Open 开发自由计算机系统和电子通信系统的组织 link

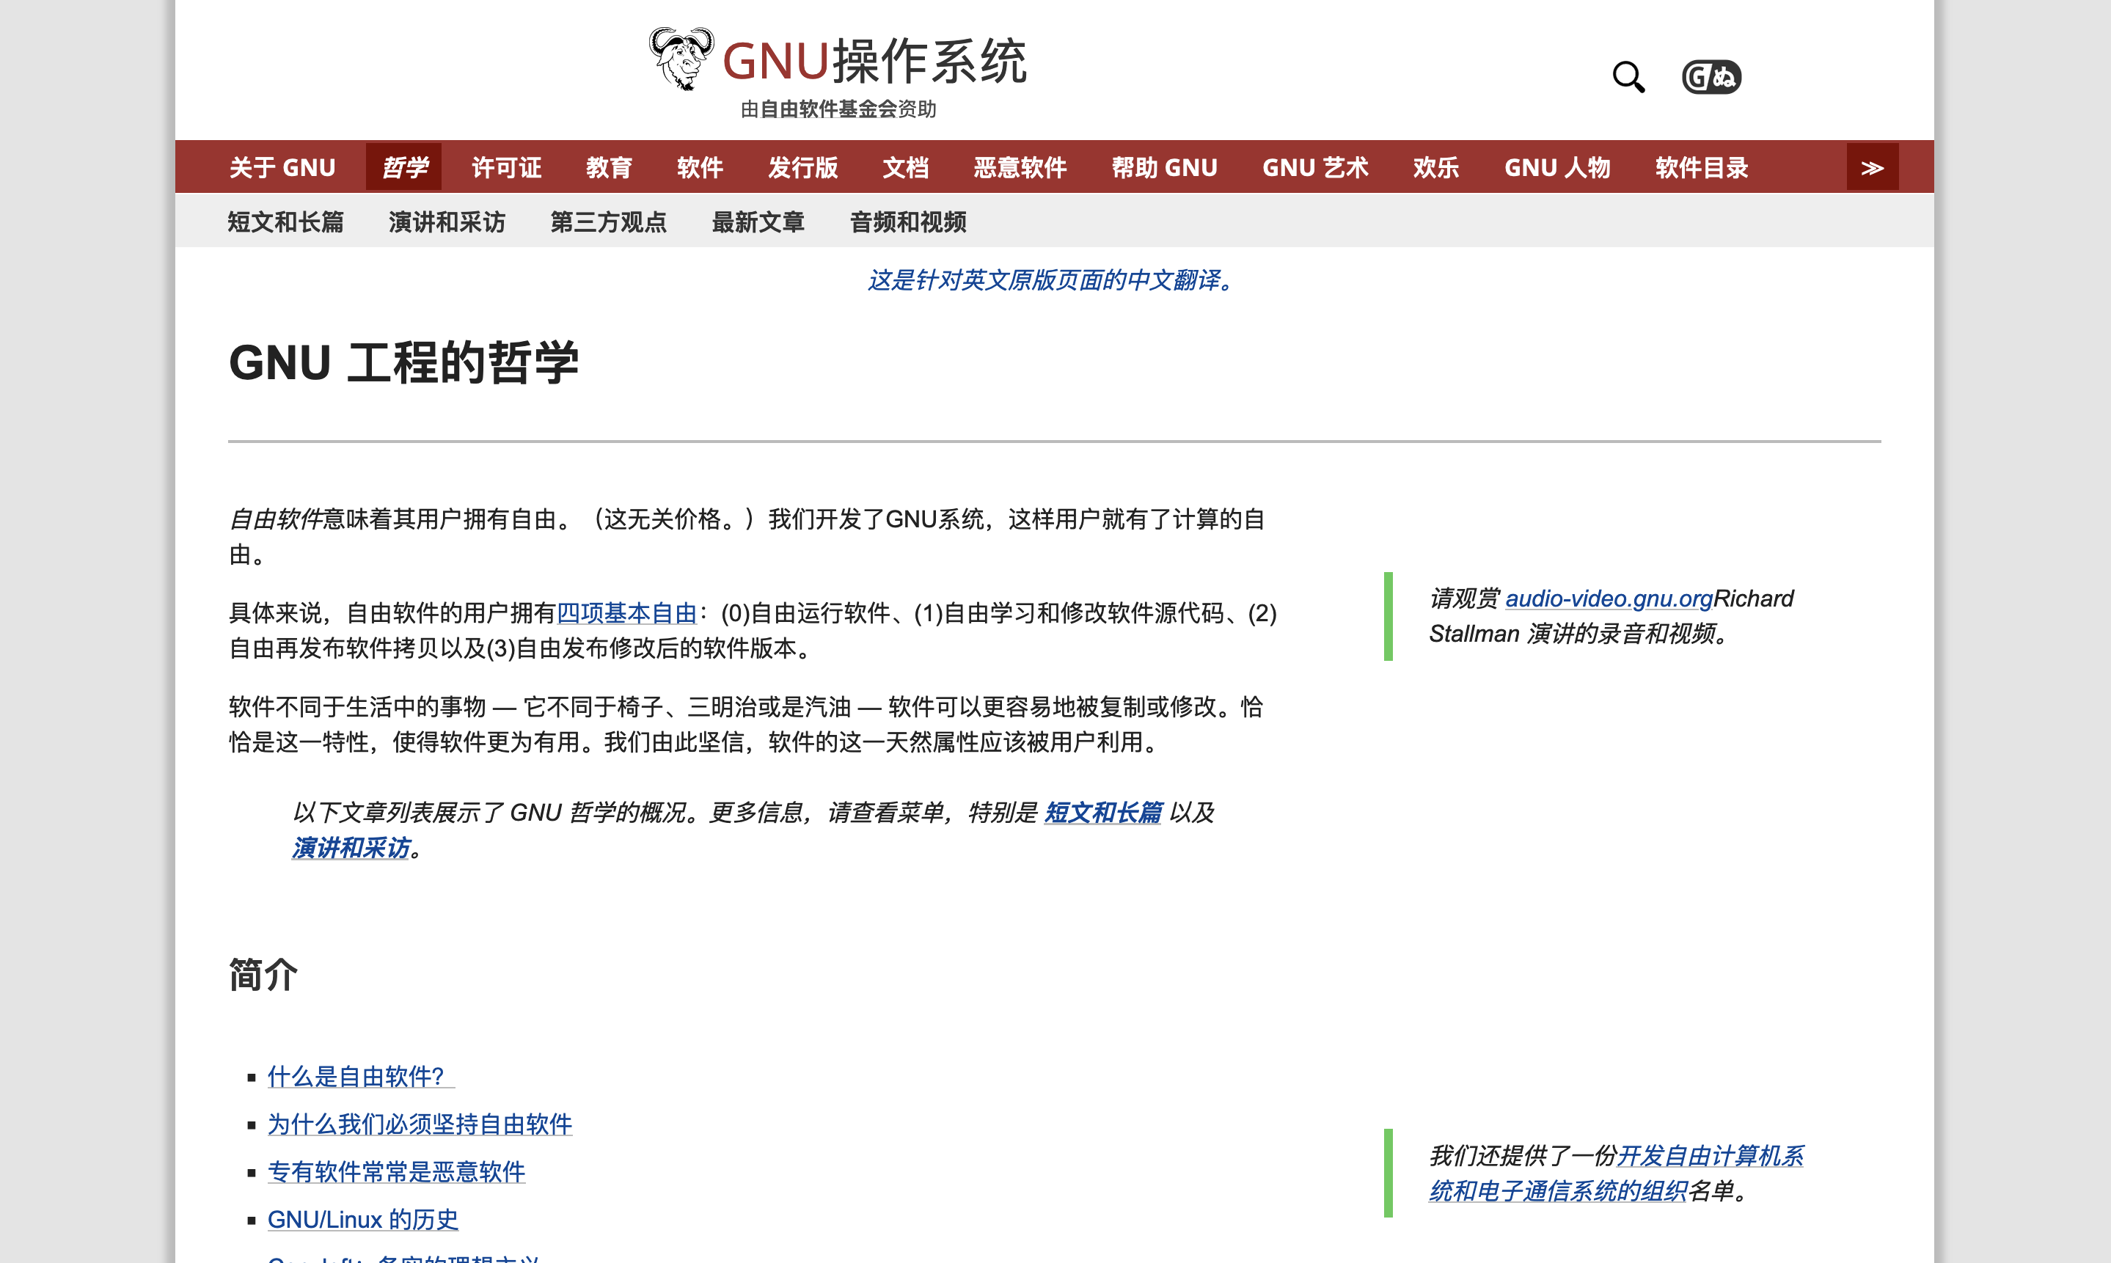point(1616,1174)
